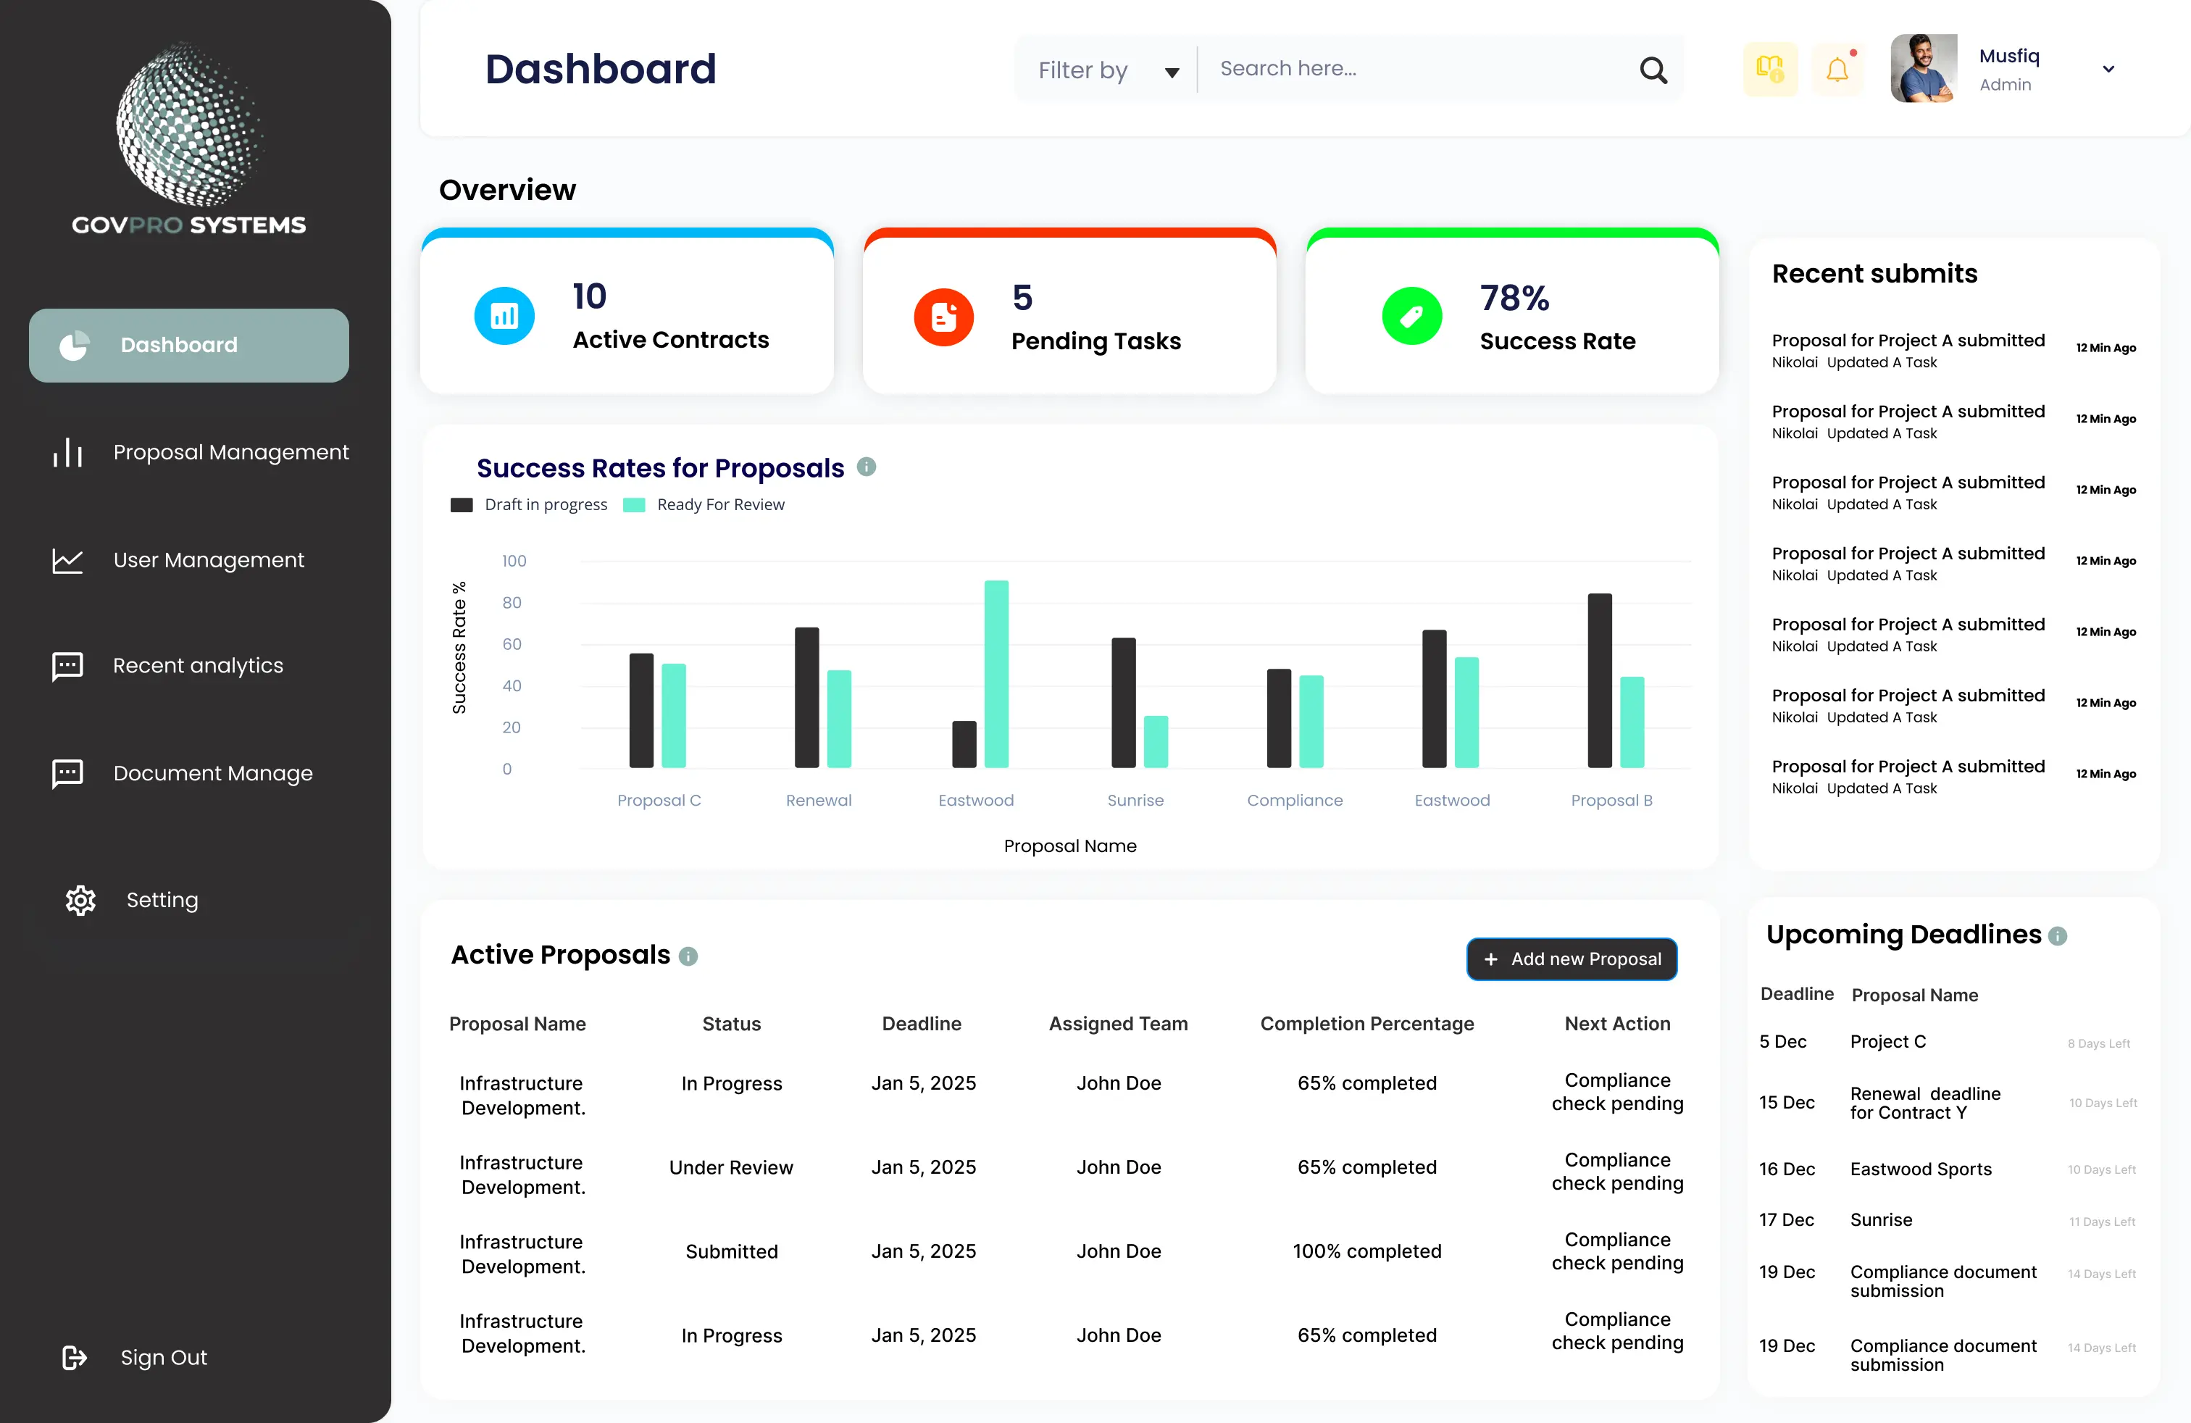The height and width of the screenshot is (1423, 2191).
Task: Select the Pending Tasks overview card
Action: tap(1069, 311)
